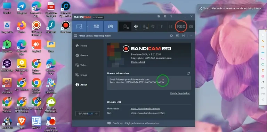Toggle the mouse click effect icon

153,26
